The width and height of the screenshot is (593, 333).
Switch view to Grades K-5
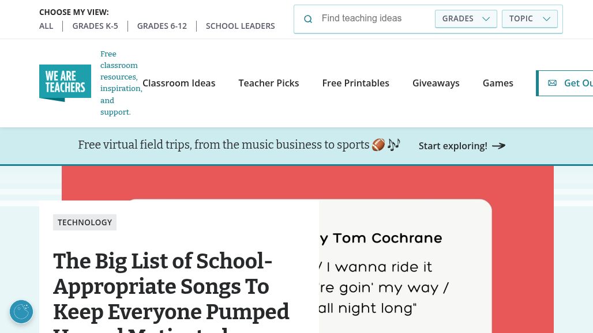pyautogui.click(x=95, y=26)
